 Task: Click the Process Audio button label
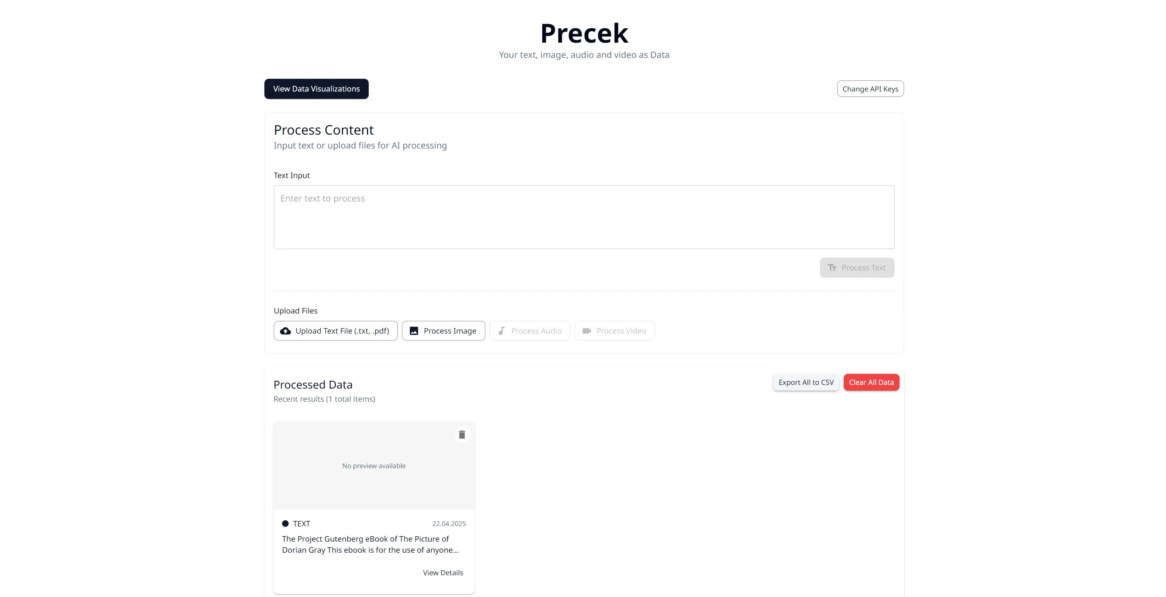tap(536, 331)
